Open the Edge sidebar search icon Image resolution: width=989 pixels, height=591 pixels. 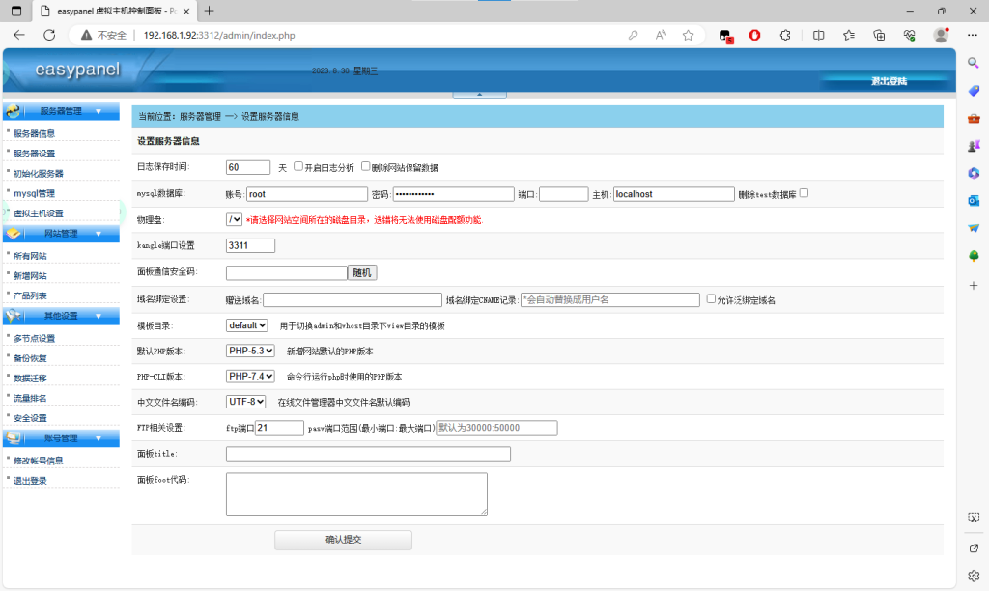pyautogui.click(x=974, y=62)
